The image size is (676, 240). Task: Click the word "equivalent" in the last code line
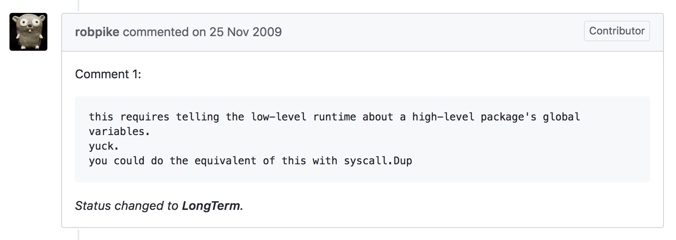coord(225,161)
